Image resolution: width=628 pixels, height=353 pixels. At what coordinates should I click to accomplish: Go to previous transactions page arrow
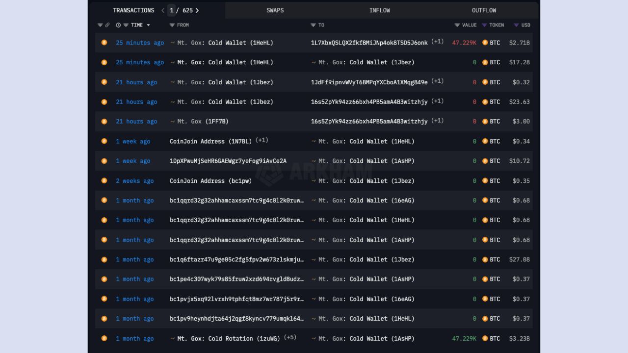pos(163,10)
